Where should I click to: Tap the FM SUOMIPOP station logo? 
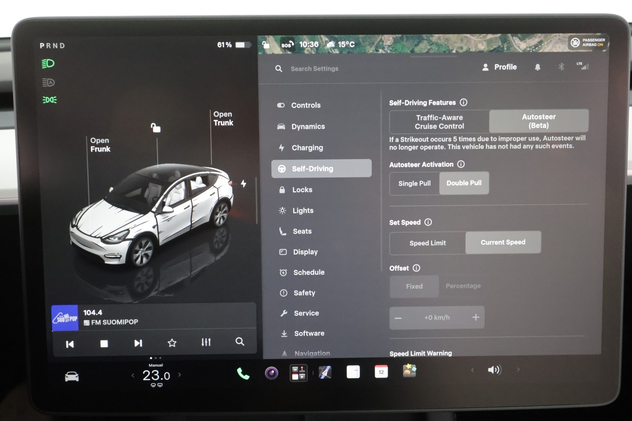pyautogui.click(x=65, y=318)
